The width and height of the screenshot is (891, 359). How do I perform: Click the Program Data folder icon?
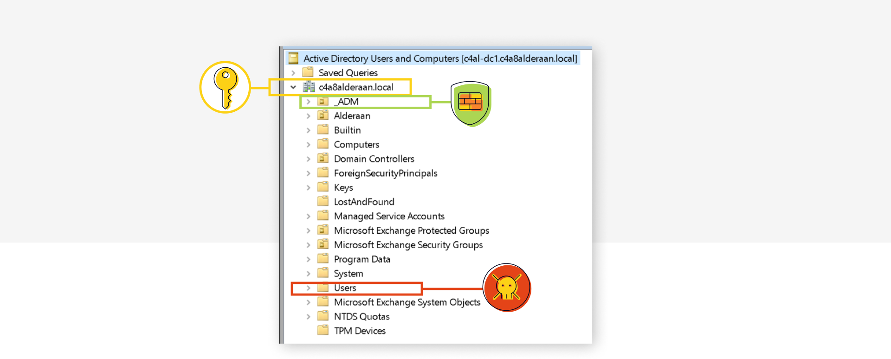(x=323, y=259)
